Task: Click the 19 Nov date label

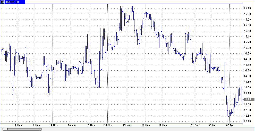Action: 53,126
